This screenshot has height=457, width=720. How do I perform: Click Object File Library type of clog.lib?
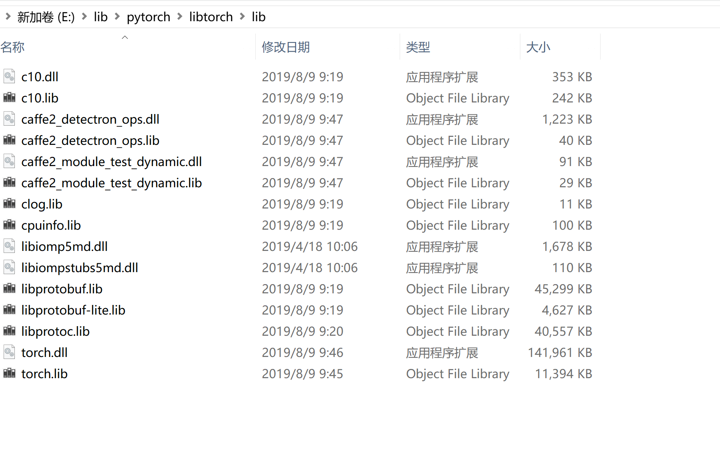click(458, 204)
